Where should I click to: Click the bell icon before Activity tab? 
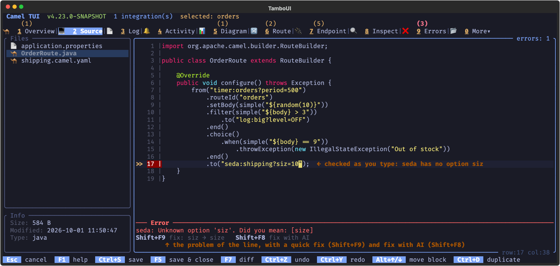[147, 31]
